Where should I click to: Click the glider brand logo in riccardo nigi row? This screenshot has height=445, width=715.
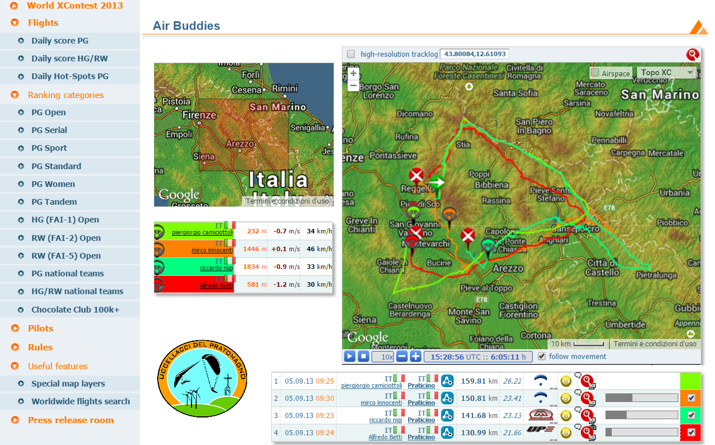click(540, 414)
